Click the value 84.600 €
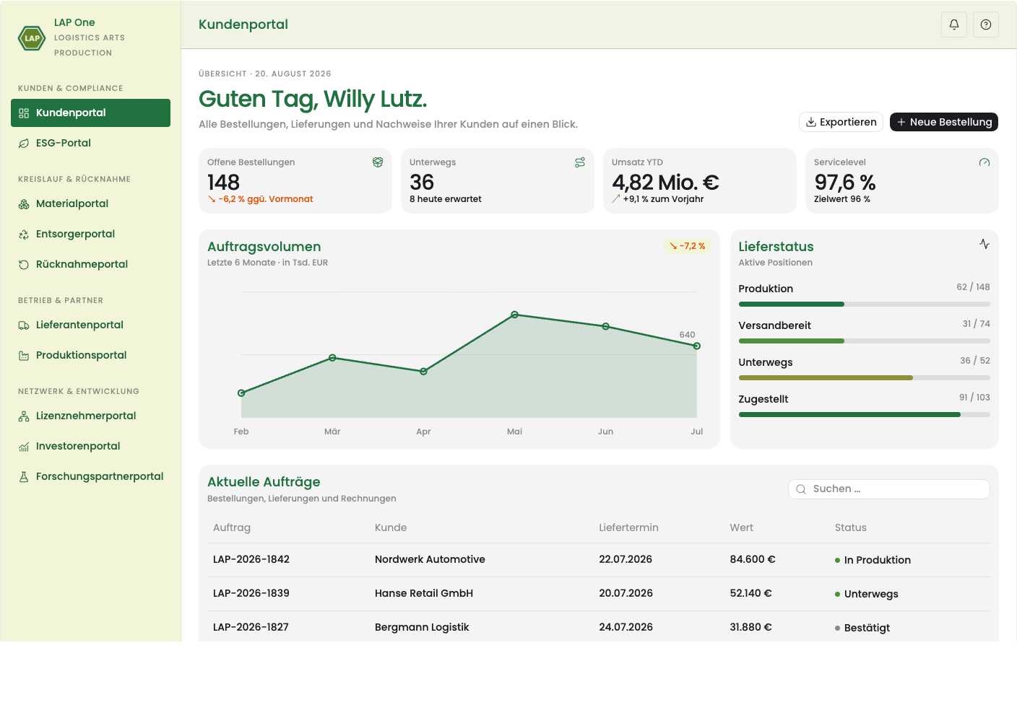 (x=753, y=559)
